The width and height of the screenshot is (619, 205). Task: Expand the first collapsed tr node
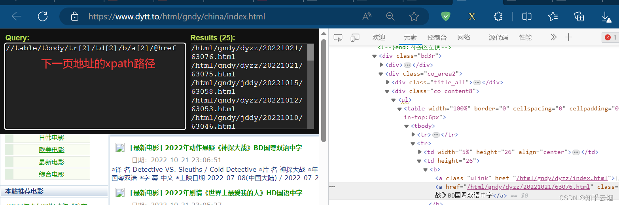[x=413, y=135]
